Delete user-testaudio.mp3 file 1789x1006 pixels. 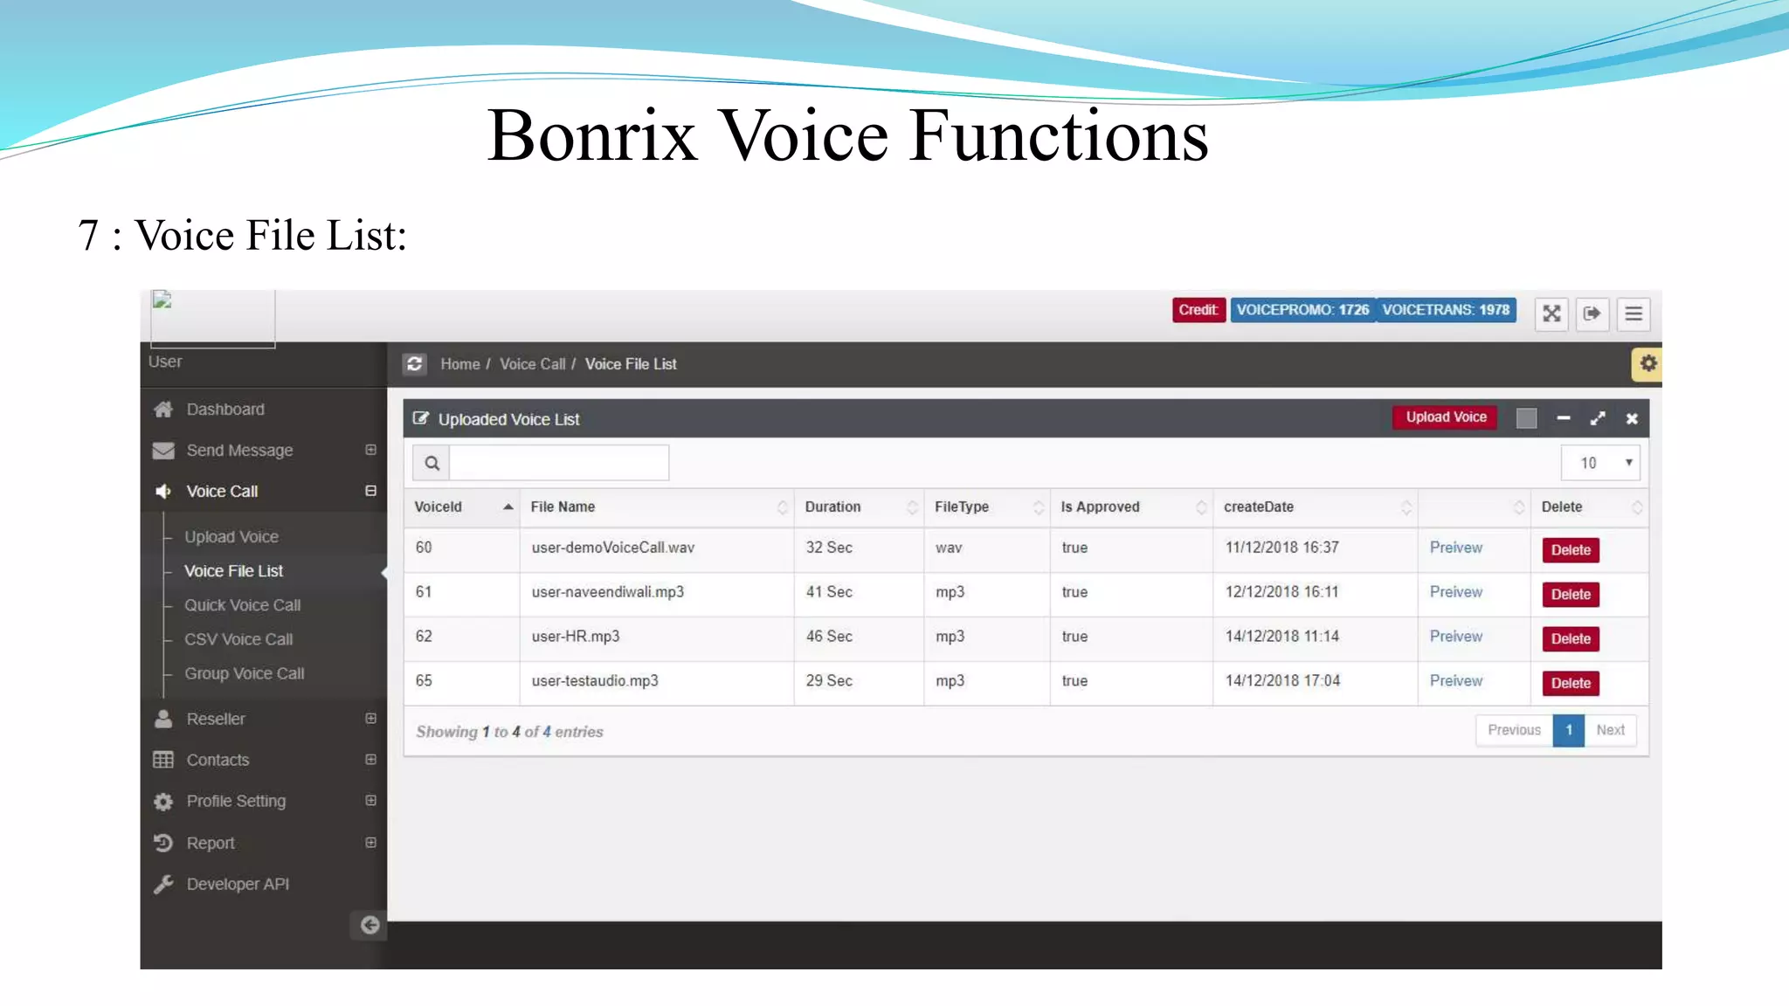pos(1571,684)
